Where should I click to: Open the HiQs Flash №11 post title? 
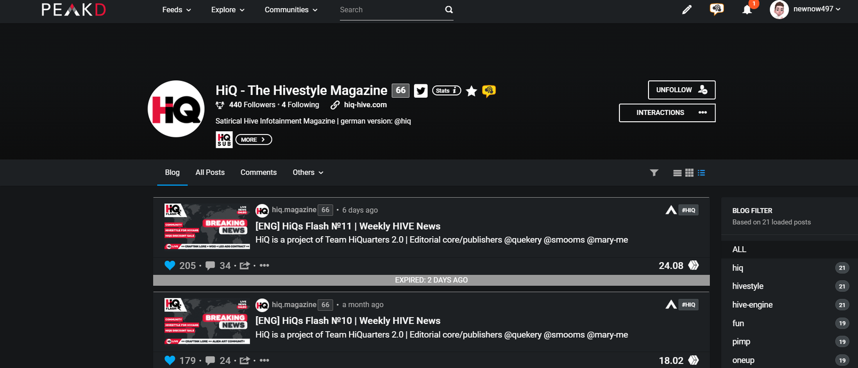pyautogui.click(x=348, y=226)
